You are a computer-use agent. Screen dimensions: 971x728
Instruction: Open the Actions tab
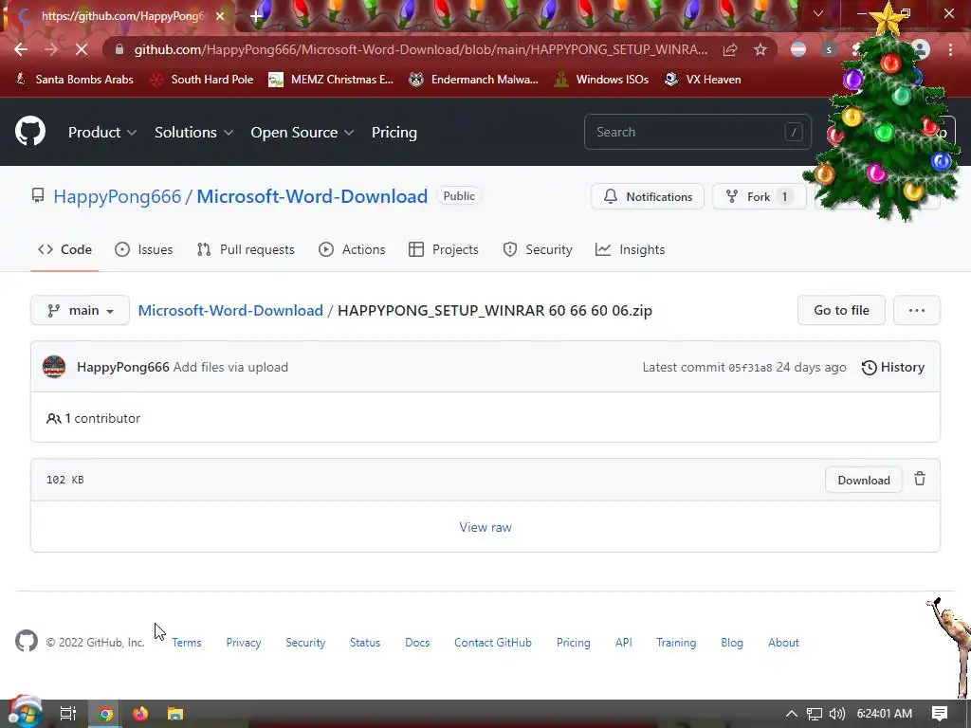point(352,249)
